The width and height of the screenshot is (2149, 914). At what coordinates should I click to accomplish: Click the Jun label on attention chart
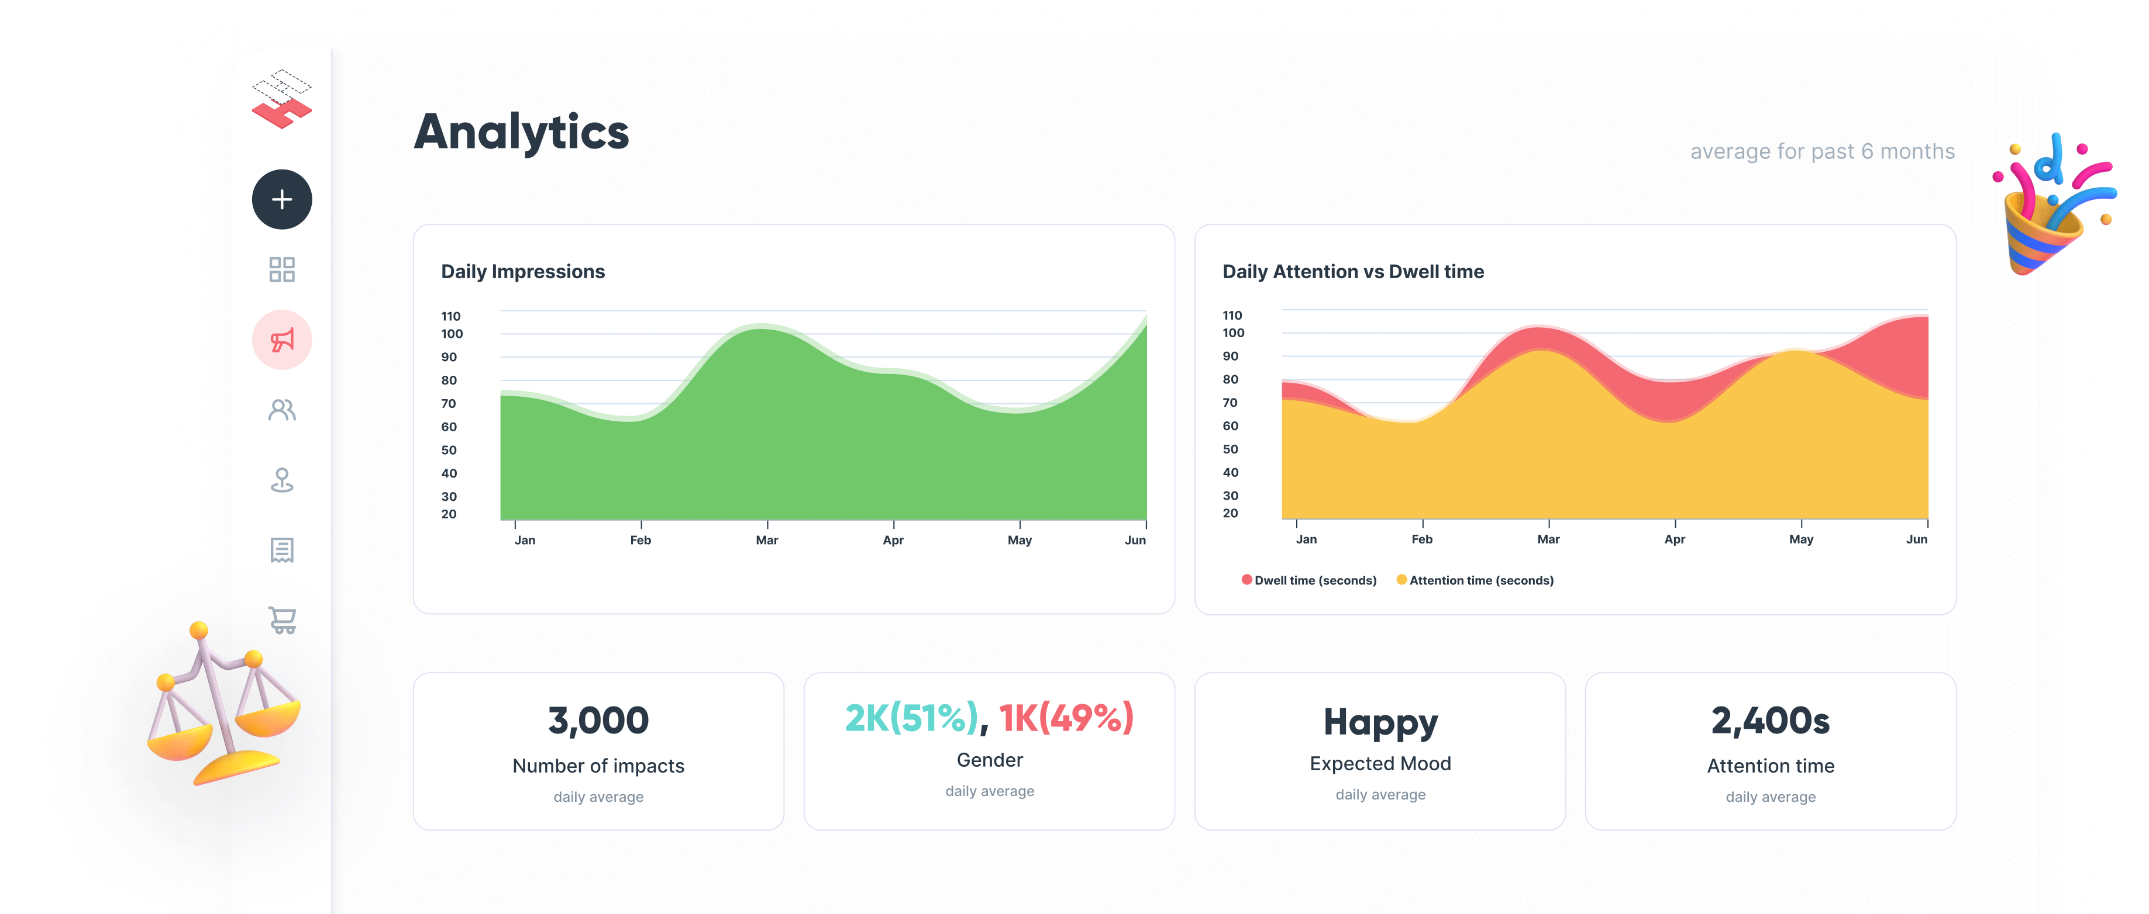click(x=1916, y=540)
